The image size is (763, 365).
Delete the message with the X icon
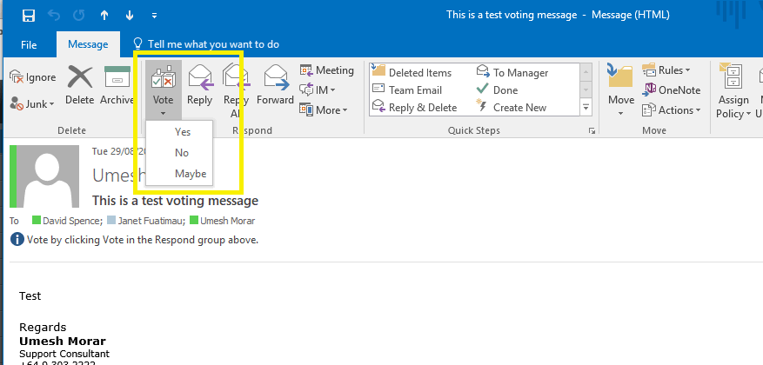pos(80,85)
